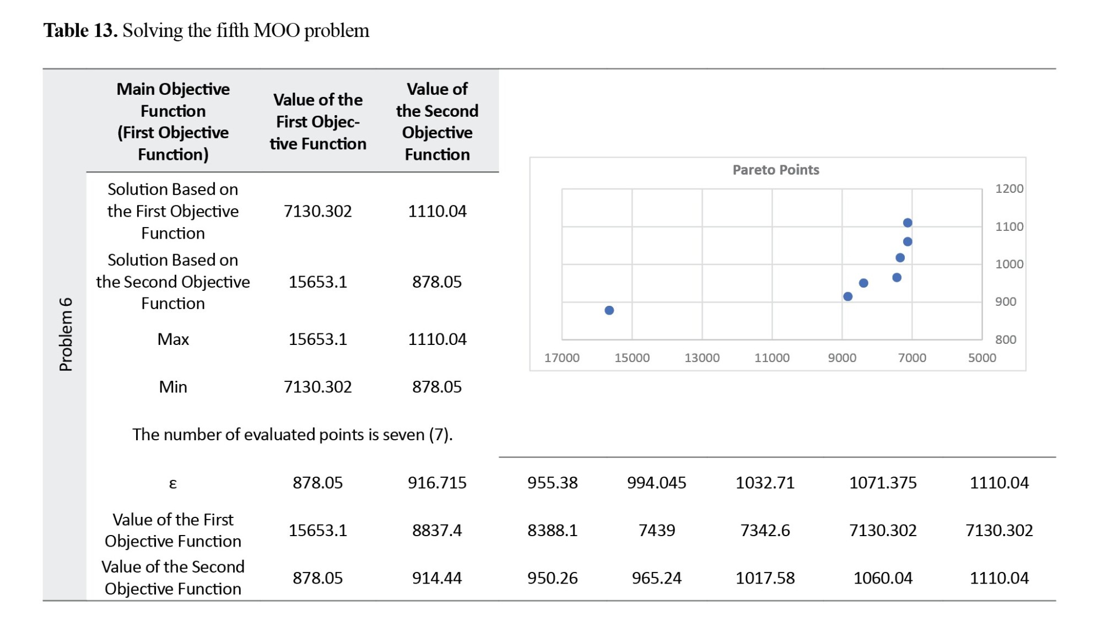Click the 17000 horizontal axis label
This screenshot has height=632, width=1102.
pyautogui.click(x=562, y=358)
